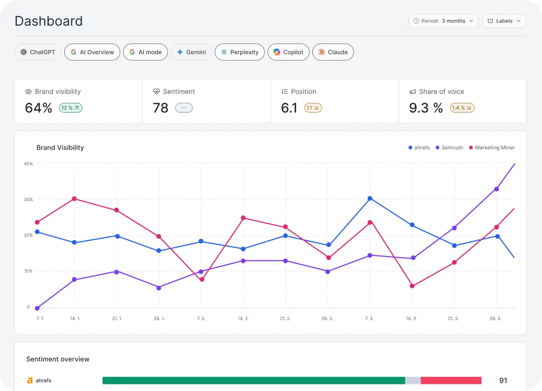Image resolution: width=542 pixels, height=391 pixels.
Task: Click the eye icon beside Brand visibility
Action: (x=28, y=91)
